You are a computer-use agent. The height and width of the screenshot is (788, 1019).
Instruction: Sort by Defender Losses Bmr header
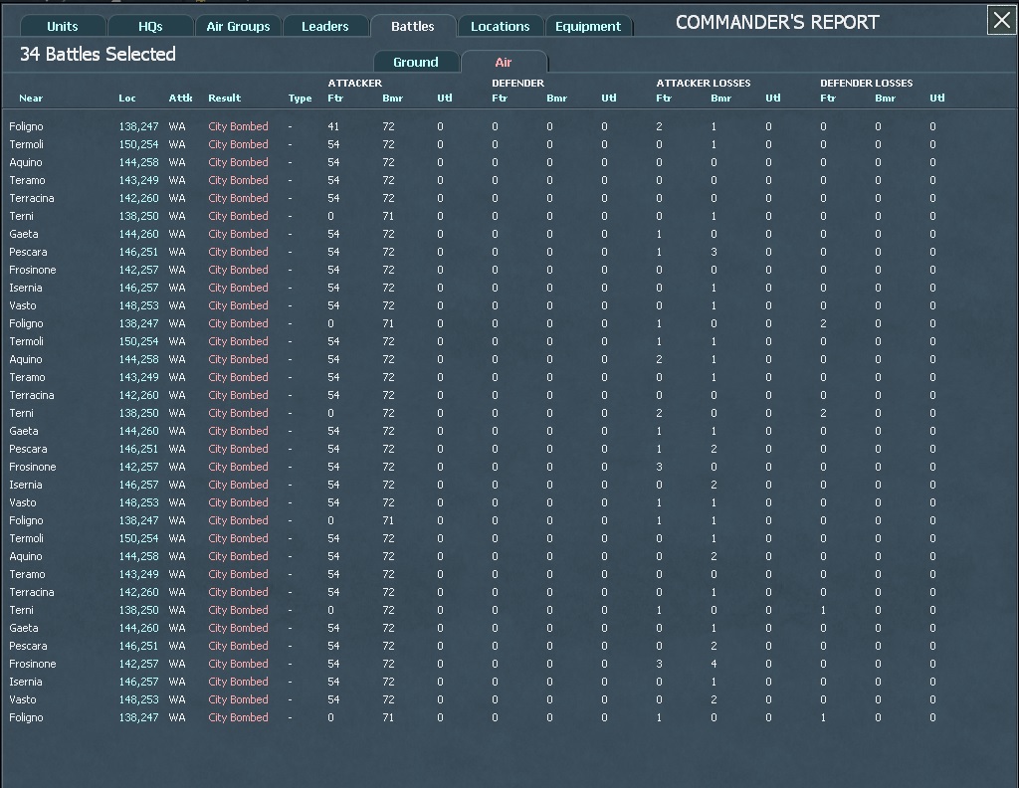[885, 98]
